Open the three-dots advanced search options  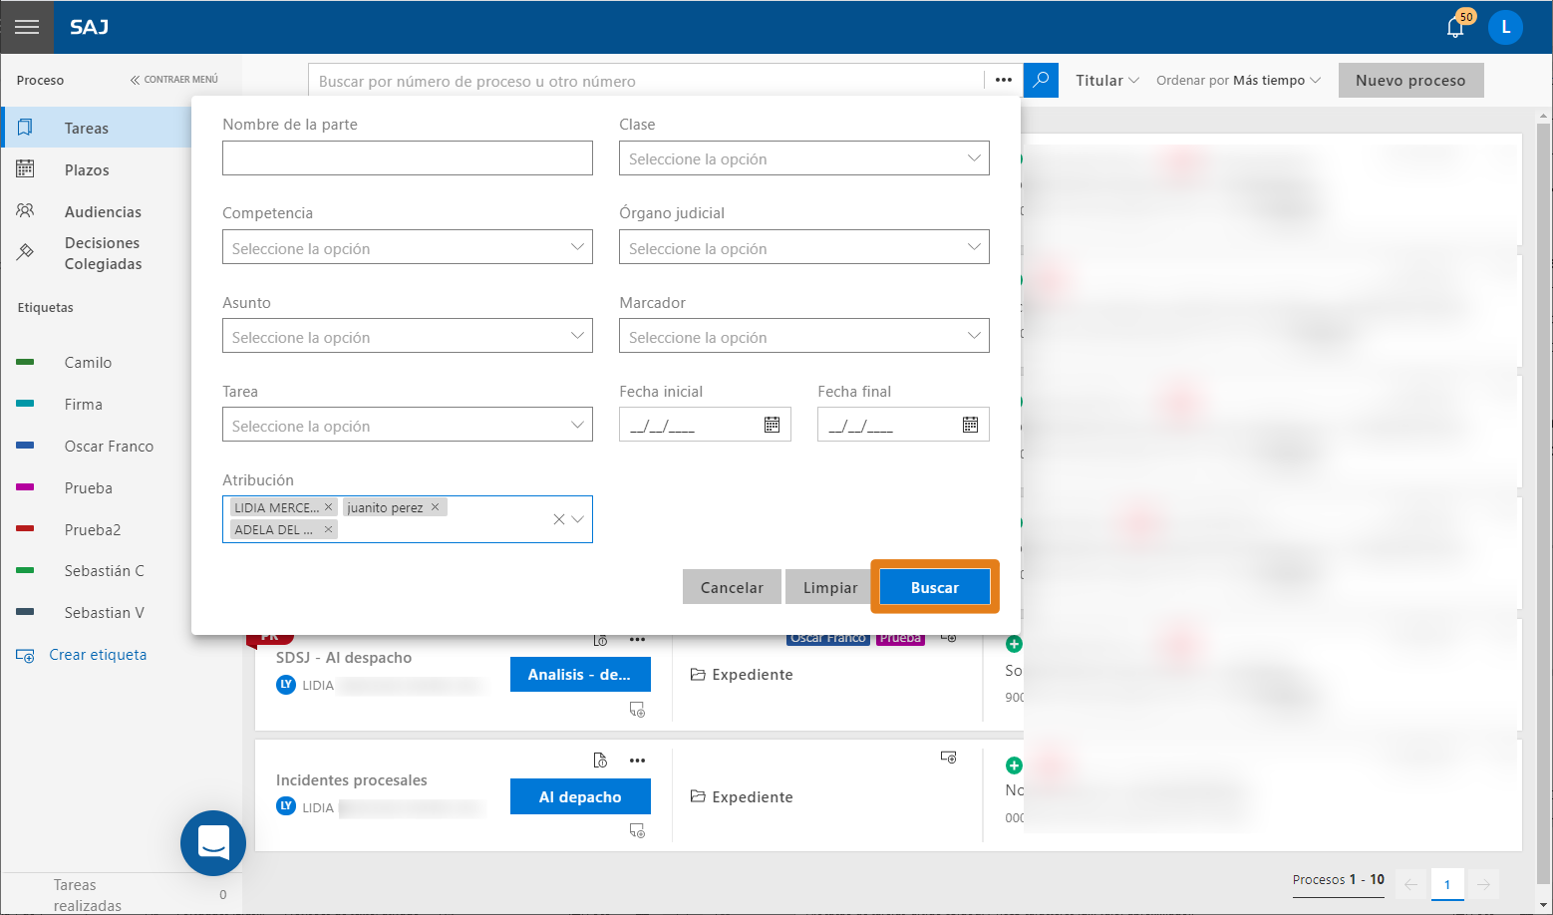1004,81
